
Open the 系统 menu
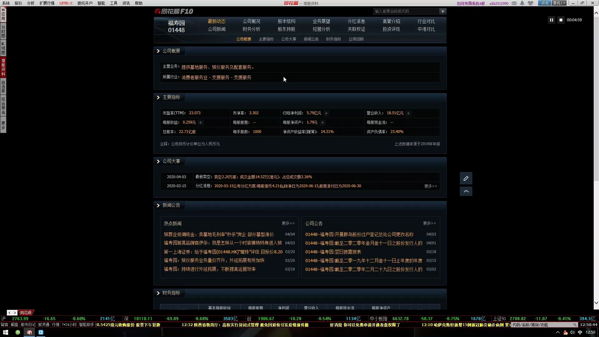pos(6,3)
